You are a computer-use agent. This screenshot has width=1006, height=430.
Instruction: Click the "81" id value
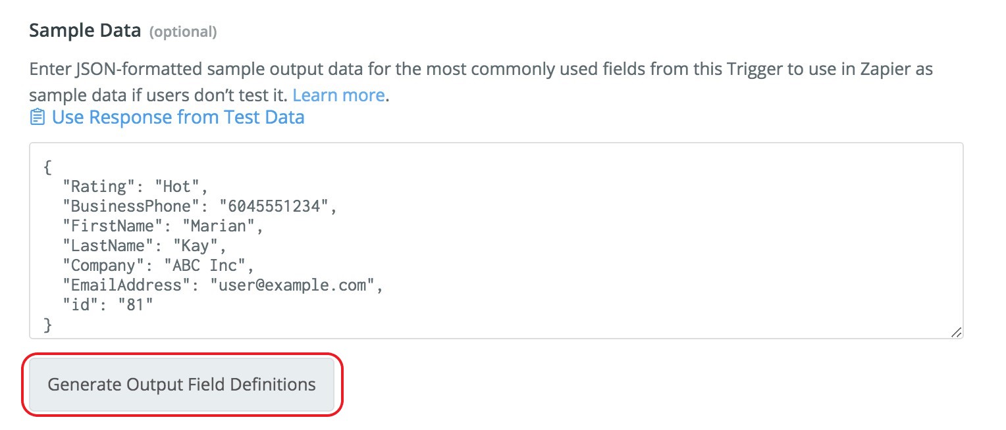pyautogui.click(x=135, y=305)
